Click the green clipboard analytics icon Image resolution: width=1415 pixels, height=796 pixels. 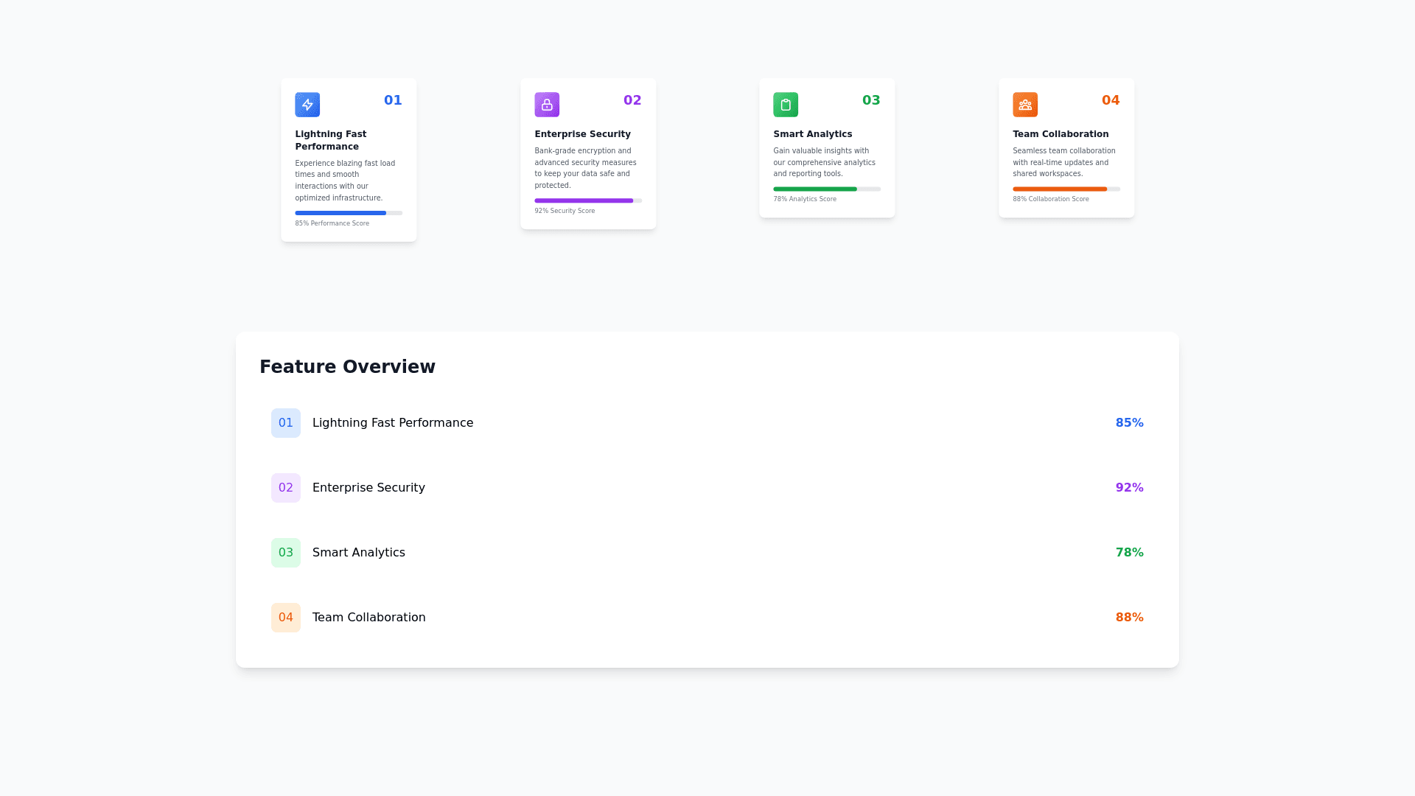click(x=786, y=105)
